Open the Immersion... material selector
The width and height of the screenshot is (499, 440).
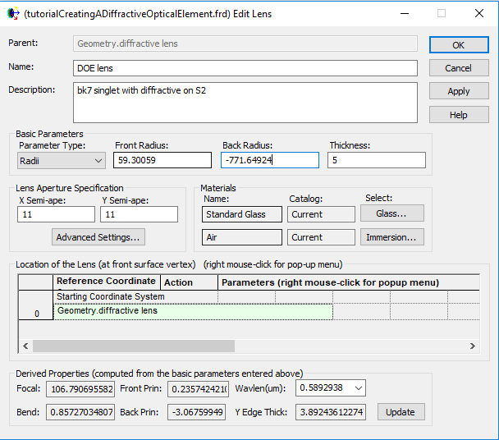coord(392,237)
